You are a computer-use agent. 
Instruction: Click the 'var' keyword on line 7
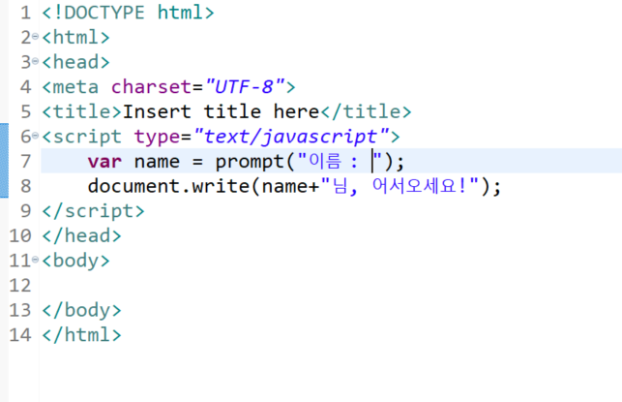tap(104, 161)
